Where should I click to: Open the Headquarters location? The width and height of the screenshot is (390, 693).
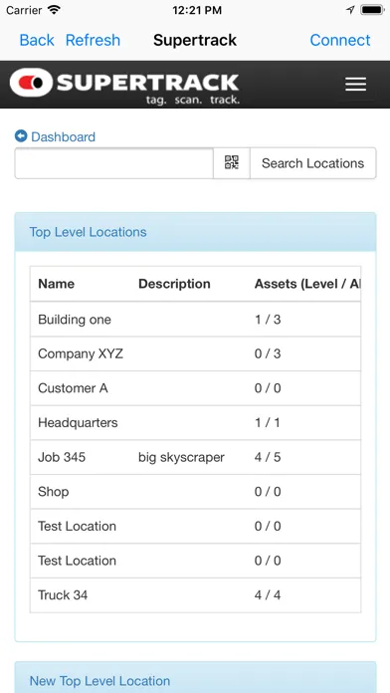click(195, 422)
